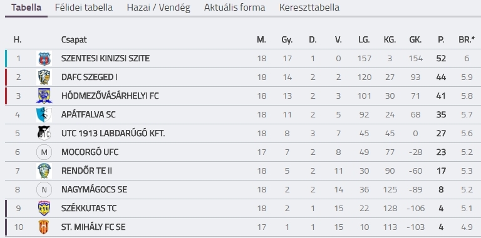The image size is (481, 238).
Task: Click the St. Mihály FC SE crest
Action: 44,227
